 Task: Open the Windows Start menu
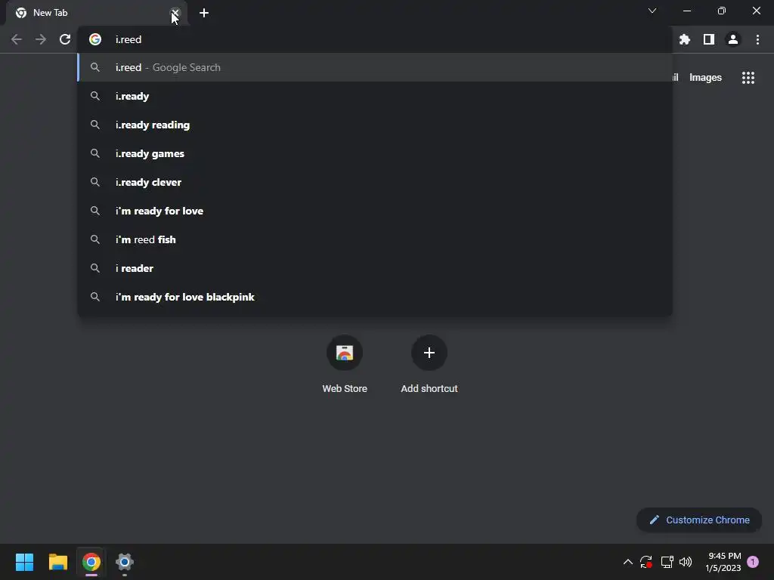click(24, 562)
